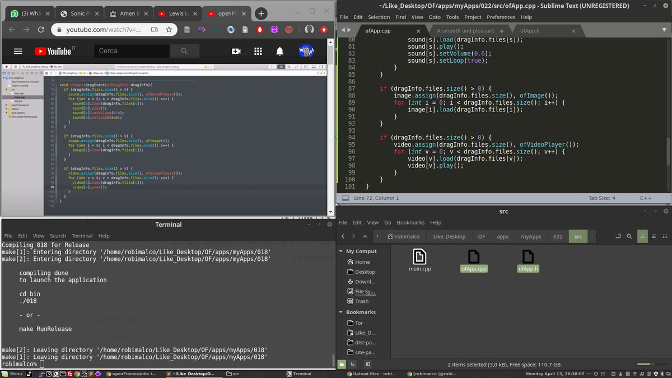
Task: Open YouTube notifications bell
Action: [279, 51]
